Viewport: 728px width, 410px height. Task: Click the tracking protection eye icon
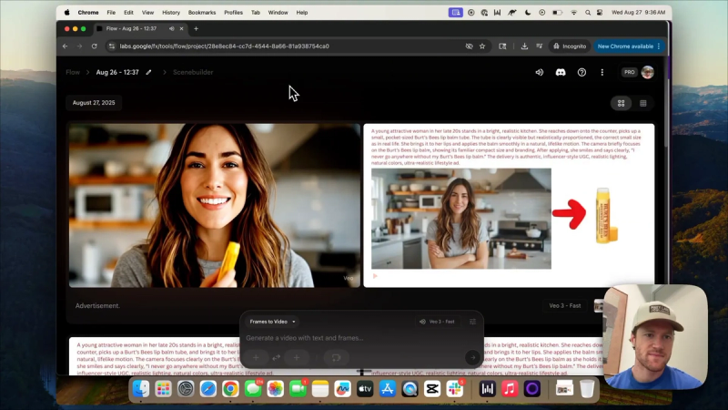coord(469,46)
